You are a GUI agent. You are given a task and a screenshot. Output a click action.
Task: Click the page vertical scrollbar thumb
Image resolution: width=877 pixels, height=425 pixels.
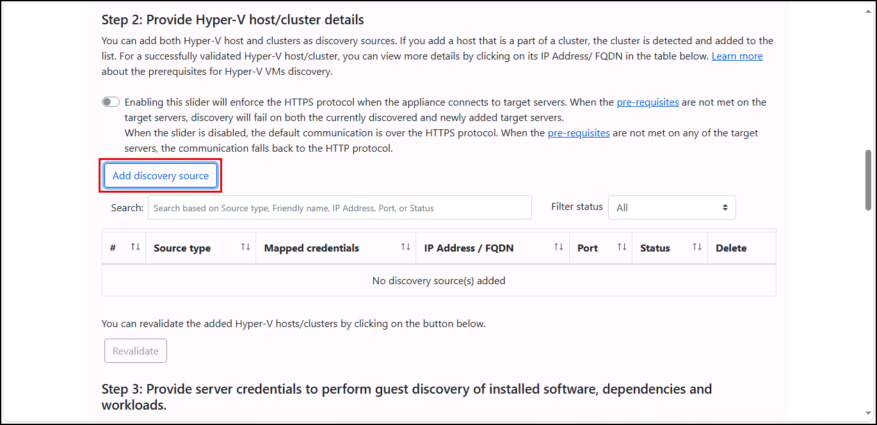pyautogui.click(x=868, y=180)
